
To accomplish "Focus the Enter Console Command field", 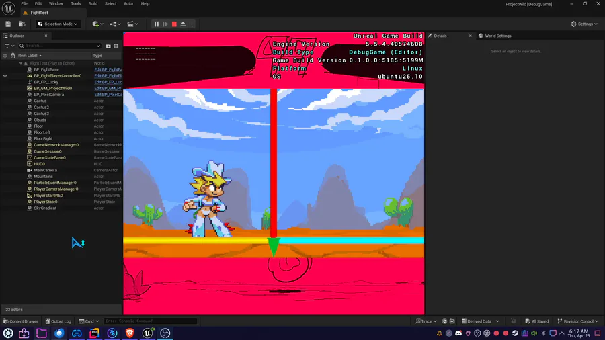I will point(150,321).
